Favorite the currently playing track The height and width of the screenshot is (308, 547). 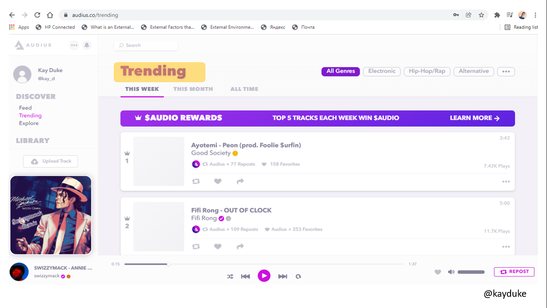(x=438, y=272)
